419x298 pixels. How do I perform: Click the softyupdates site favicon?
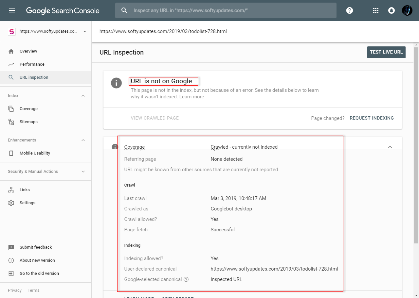click(x=12, y=31)
